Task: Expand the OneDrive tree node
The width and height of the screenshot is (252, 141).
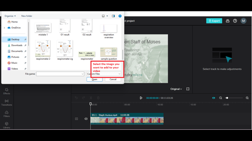Action: click(x=4, y=28)
